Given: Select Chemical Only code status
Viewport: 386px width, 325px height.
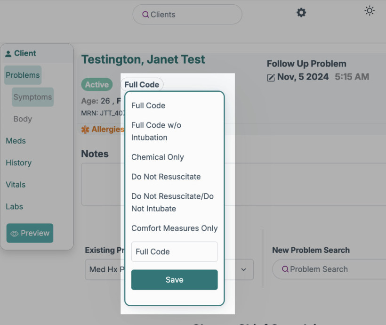Looking at the screenshot, I should (157, 157).
